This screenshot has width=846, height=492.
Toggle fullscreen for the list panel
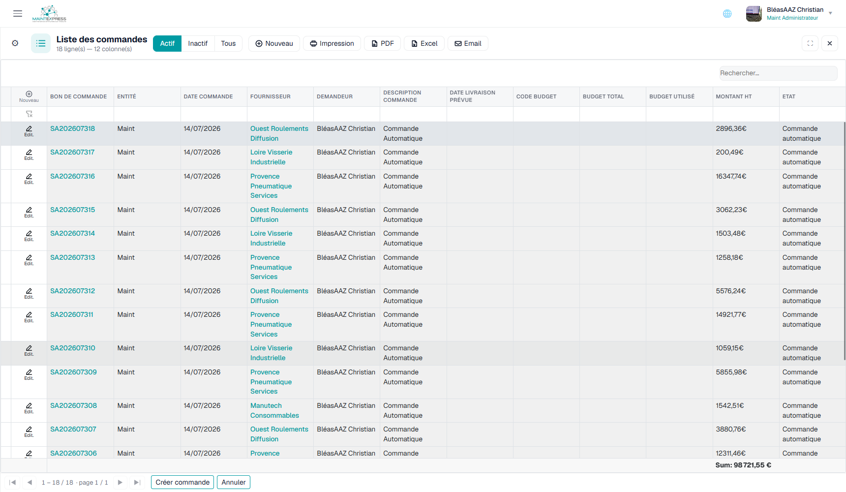[x=810, y=43]
